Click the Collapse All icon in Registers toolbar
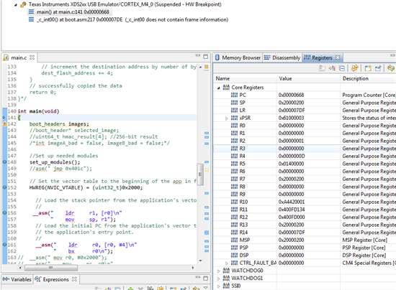Screen dimensions: 396x290 point(342,68)
